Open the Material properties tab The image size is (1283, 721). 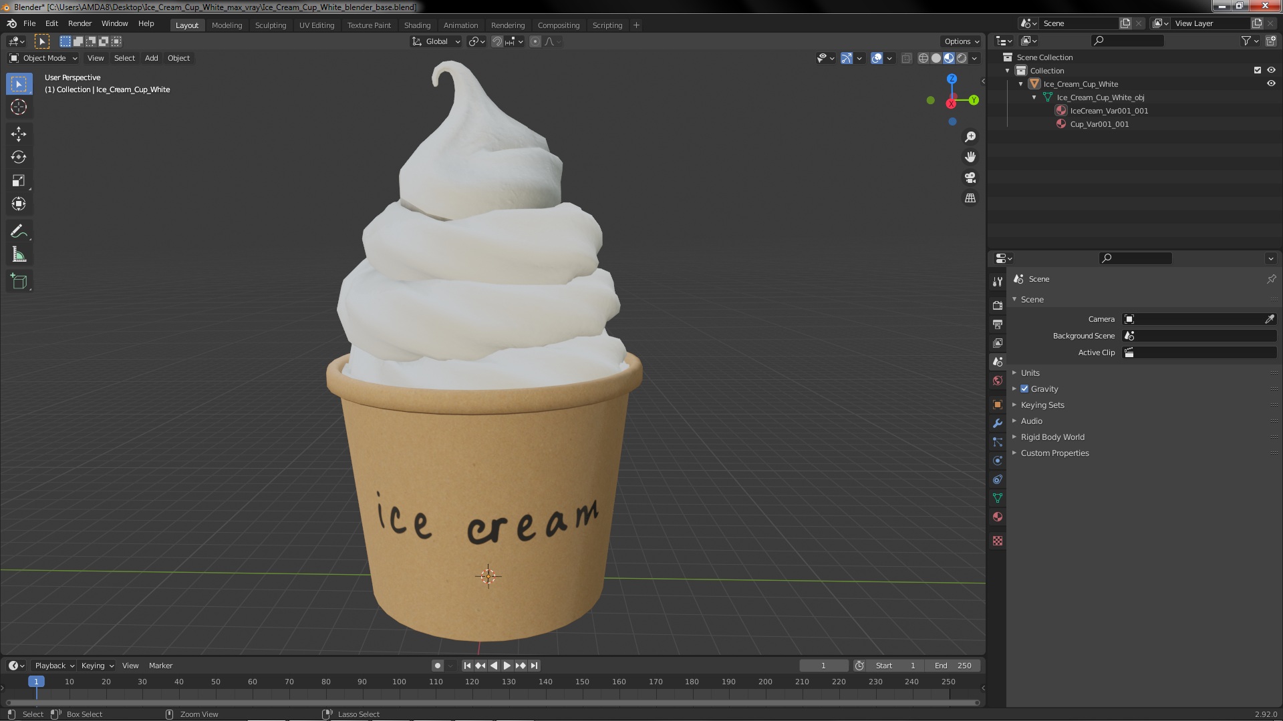(998, 517)
